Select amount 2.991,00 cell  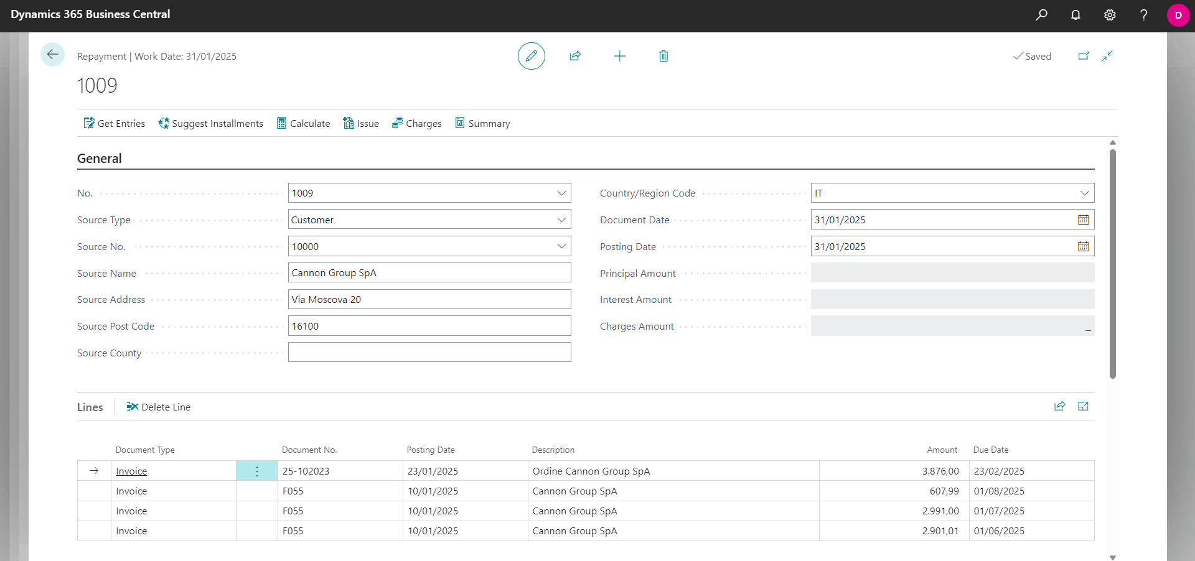pyautogui.click(x=894, y=511)
